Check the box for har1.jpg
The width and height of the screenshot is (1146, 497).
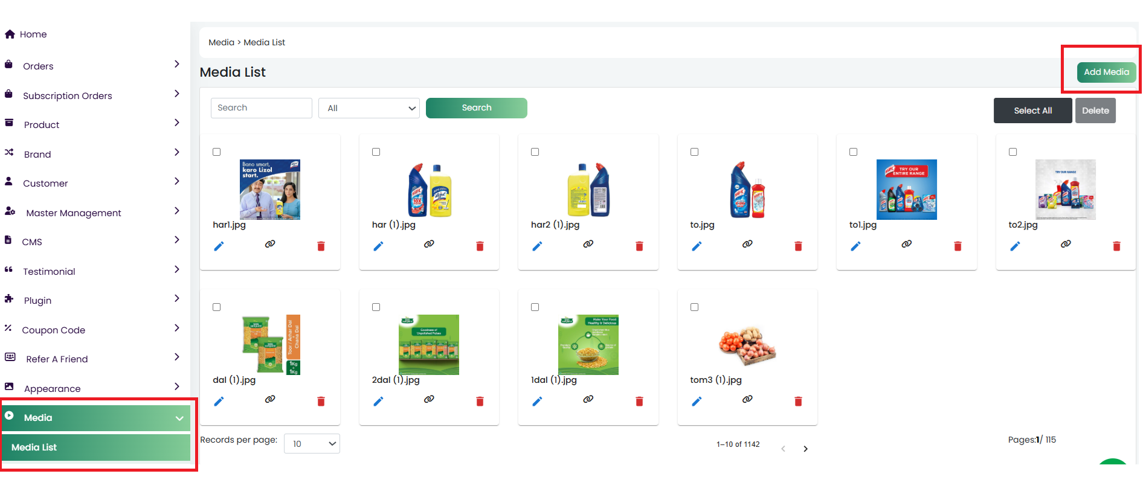(217, 152)
